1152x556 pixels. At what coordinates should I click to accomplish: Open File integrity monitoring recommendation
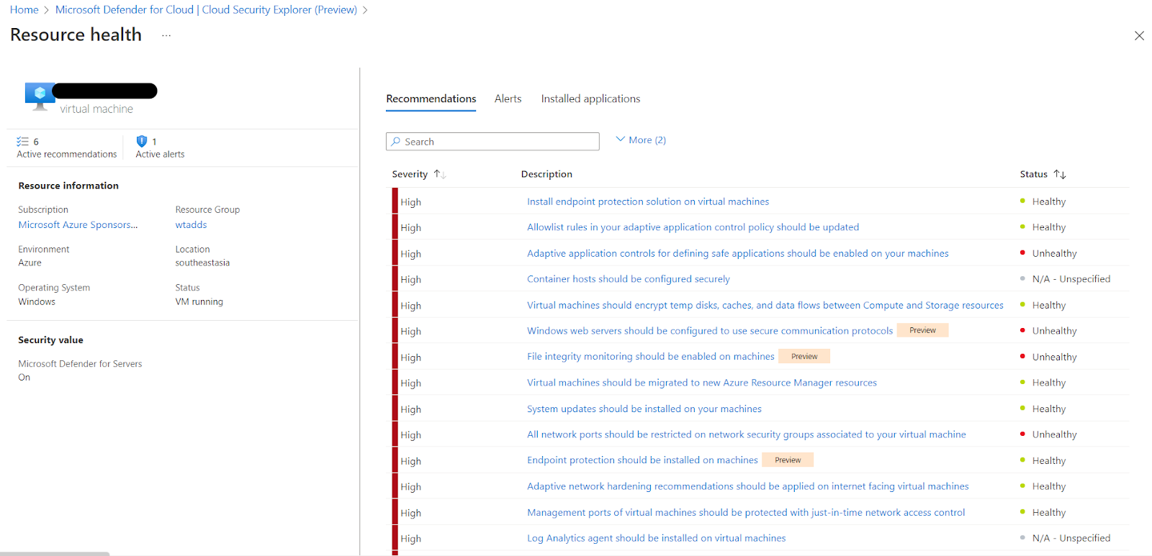point(651,356)
